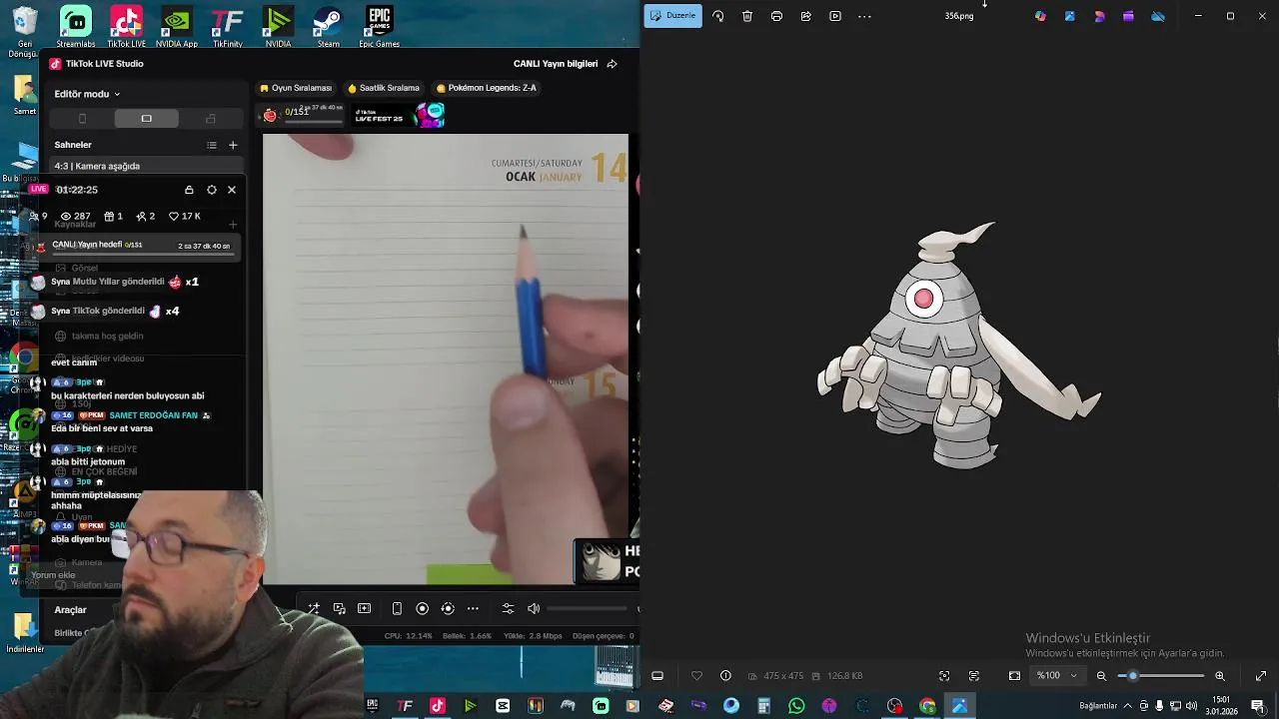This screenshot has width=1279, height=719.
Task: Show file info in Photos viewer
Action: point(725,676)
